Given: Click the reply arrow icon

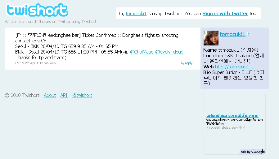Looking at the screenshot, I should 182,63.
